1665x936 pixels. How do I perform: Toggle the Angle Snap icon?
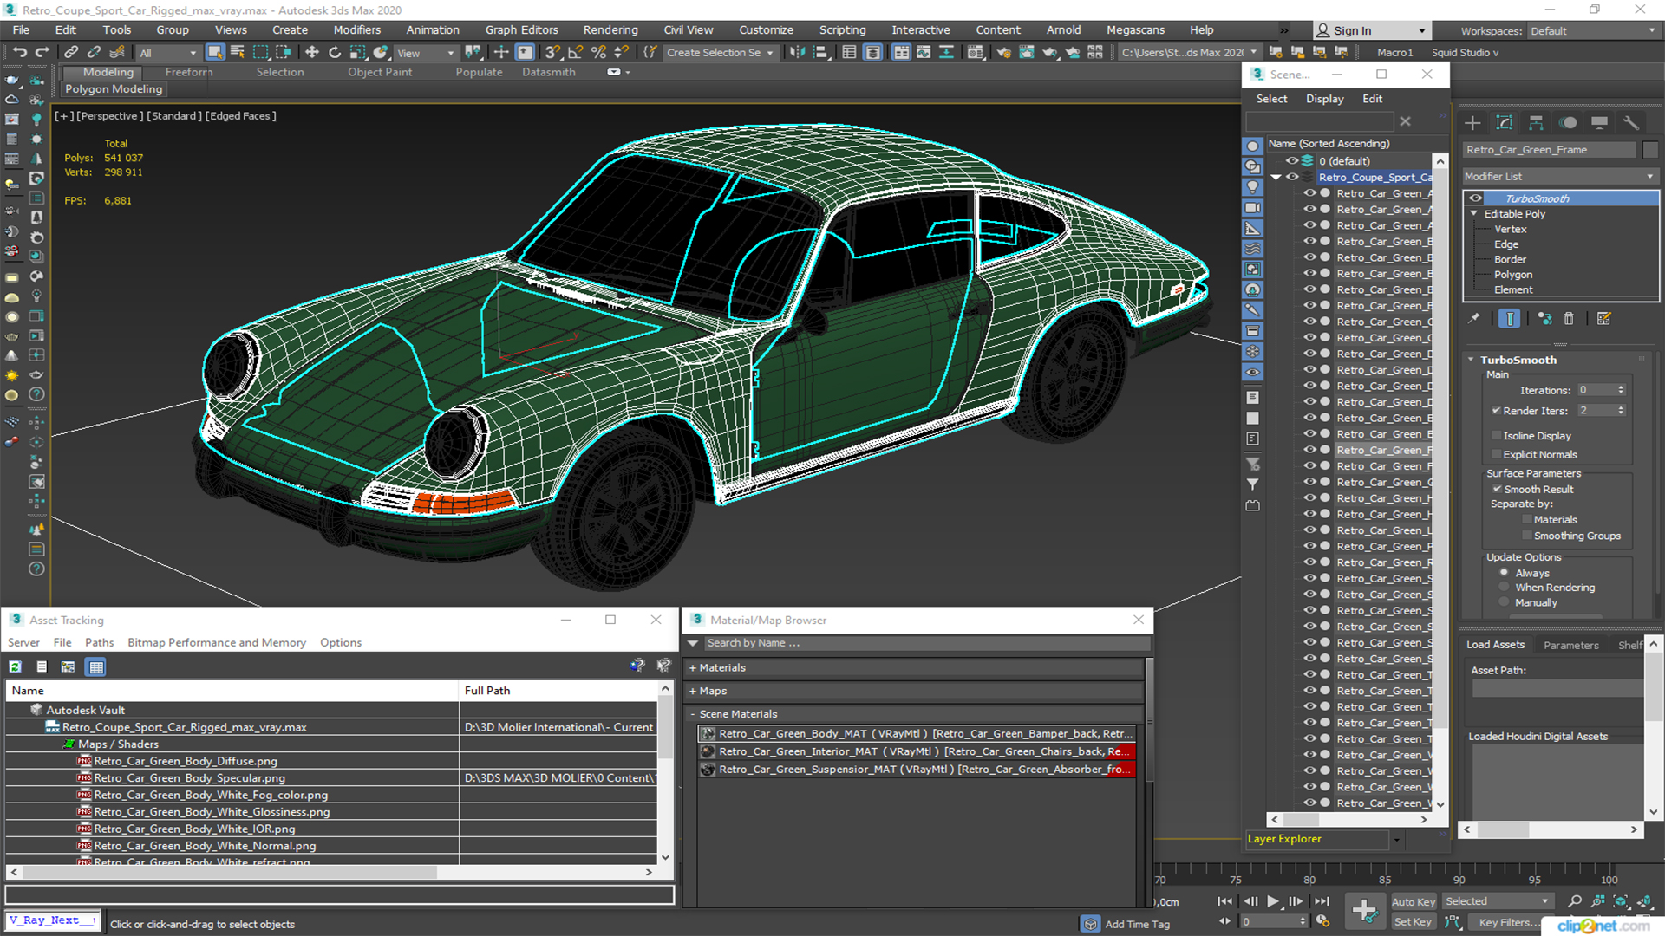[575, 53]
